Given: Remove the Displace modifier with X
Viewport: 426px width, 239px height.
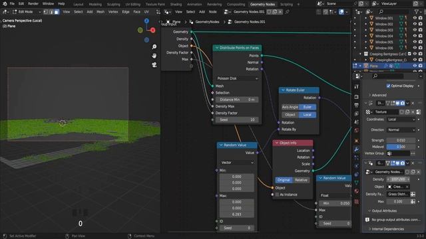Looking at the screenshot, I should pos(413,104).
